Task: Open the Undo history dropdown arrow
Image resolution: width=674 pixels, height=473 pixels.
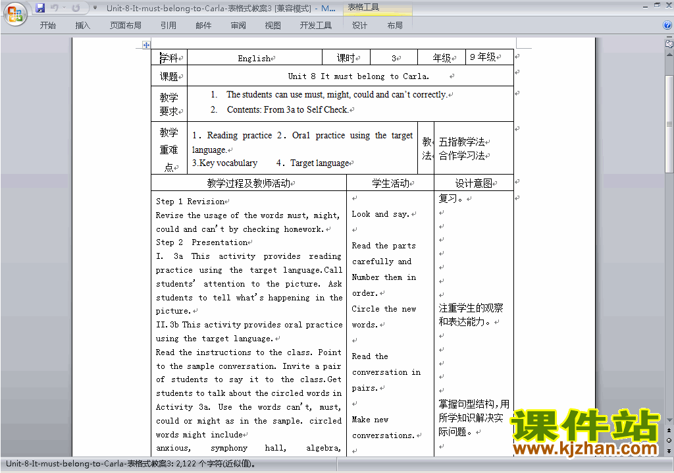Action: click(x=64, y=8)
